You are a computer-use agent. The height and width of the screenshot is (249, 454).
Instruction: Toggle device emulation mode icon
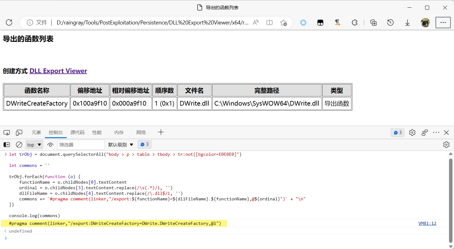(19, 133)
